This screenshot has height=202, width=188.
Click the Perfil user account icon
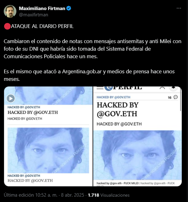coord(162,88)
